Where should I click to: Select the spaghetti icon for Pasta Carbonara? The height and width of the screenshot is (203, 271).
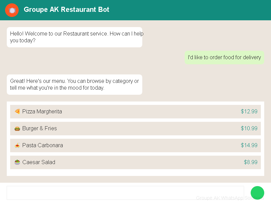coord(17,145)
